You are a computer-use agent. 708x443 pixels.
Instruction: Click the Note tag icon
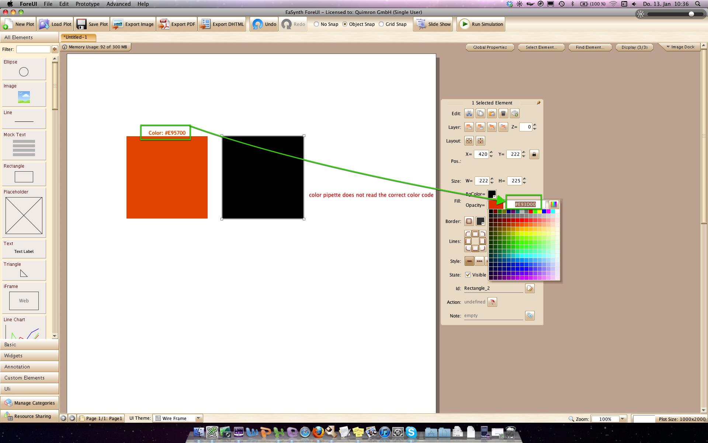tap(530, 316)
